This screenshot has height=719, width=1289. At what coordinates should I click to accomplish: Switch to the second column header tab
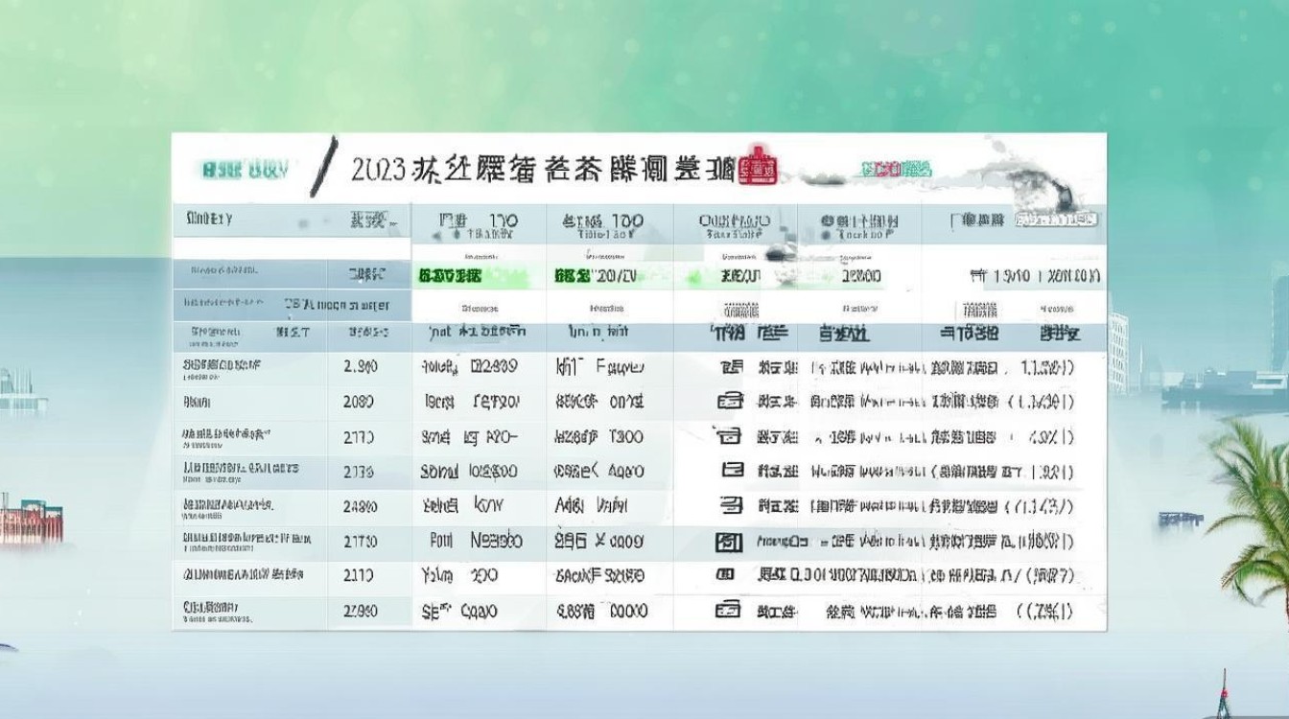pos(367,218)
